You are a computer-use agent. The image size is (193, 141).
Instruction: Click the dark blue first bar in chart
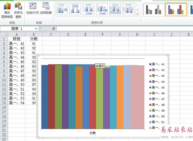[45, 97]
